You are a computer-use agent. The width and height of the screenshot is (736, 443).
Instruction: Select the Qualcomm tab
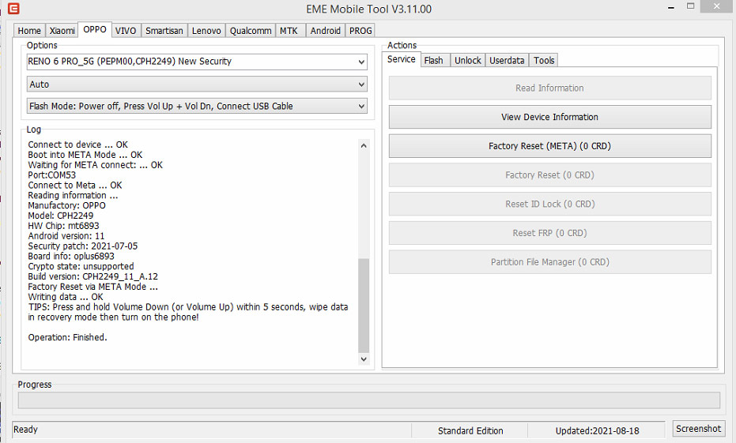(x=251, y=31)
